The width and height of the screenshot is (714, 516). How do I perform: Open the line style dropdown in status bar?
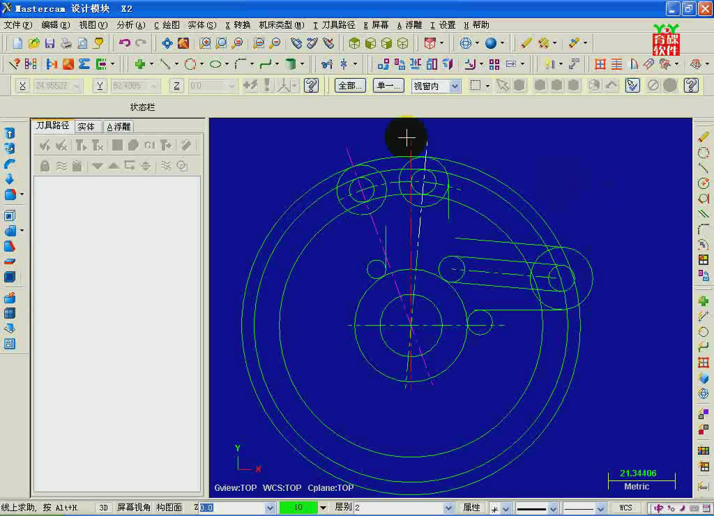(x=553, y=508)
